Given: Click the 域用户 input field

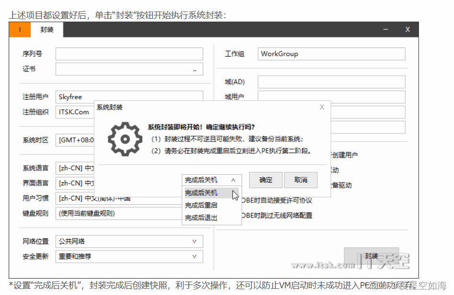Looking at the screenshot, I should pyautogui.click(x=331, y=97).
